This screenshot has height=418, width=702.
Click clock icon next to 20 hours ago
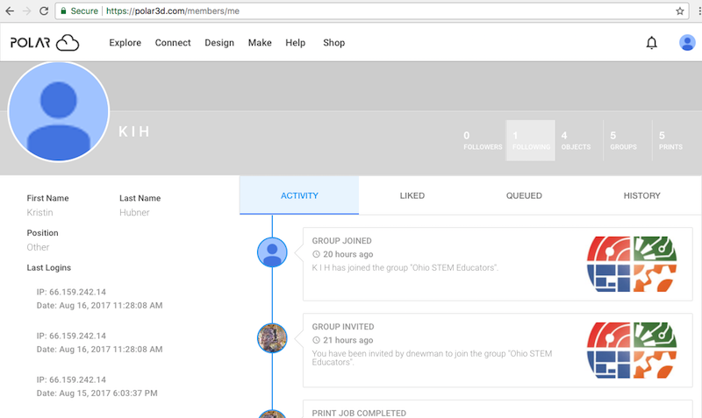(x=316, y=254)
